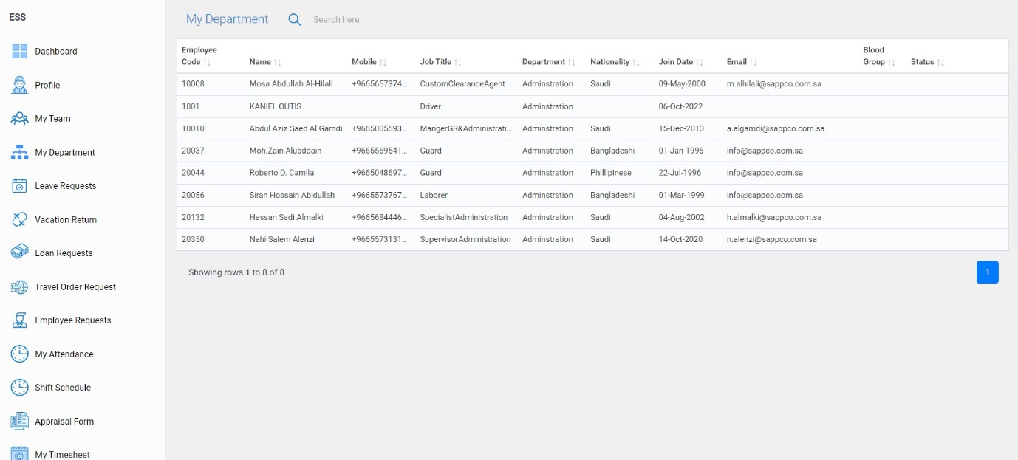Toggle sorting on the Employee Code column
Viewport: 1018px width, 460px height.
coord(208,62)
